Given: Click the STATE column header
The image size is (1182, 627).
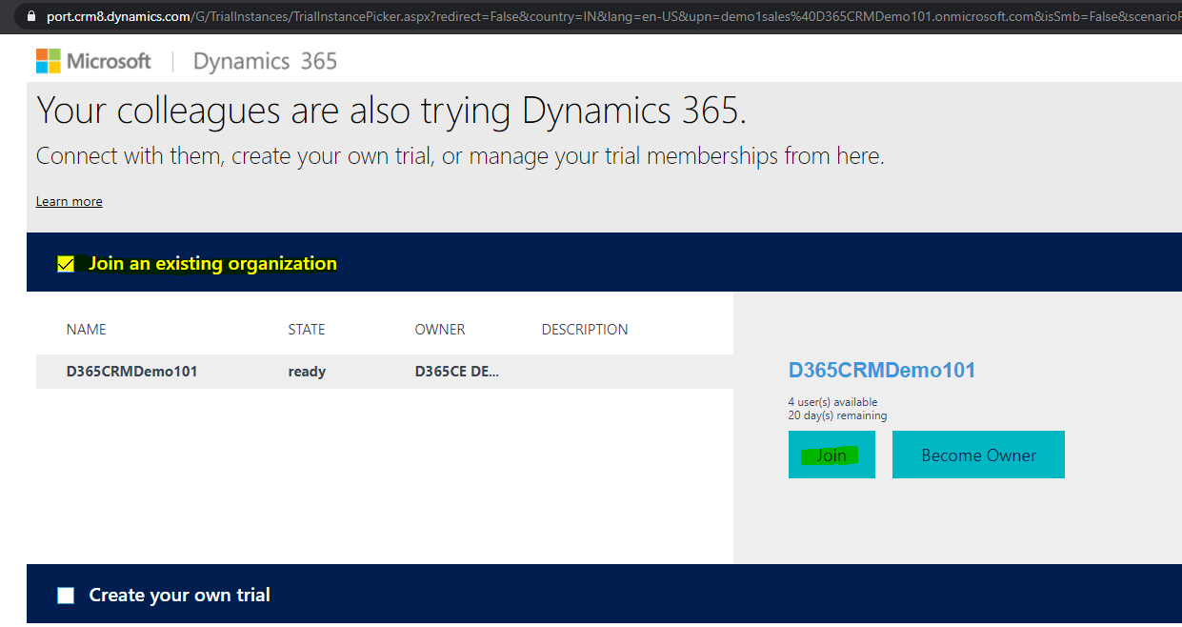Looking at the screenshot, I should coord(307,330).
